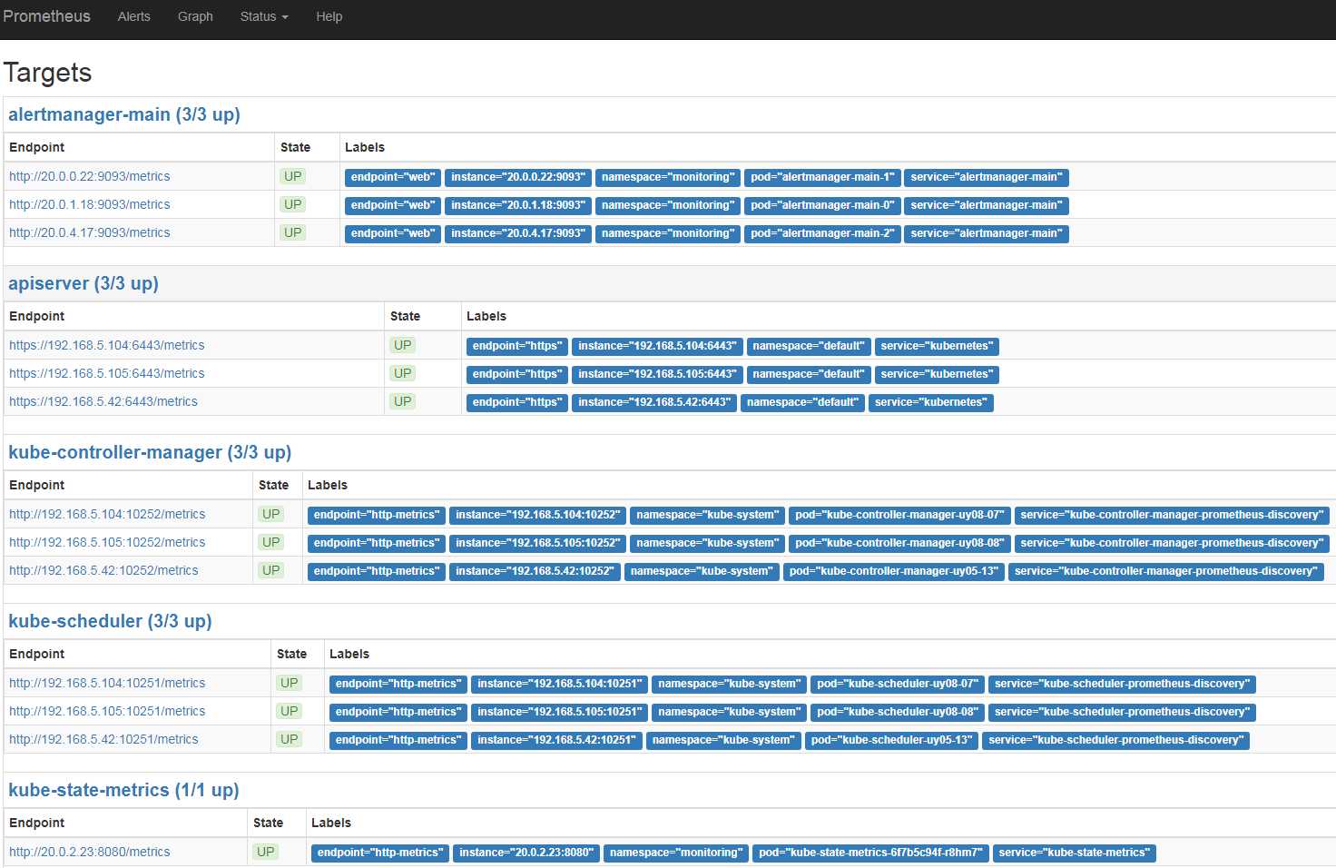Open endpoint http://192.168.5.42:10251/metrics
The width and height of the screenshot is (1336, 868).
pyautogui.click(x=103, y=739)
